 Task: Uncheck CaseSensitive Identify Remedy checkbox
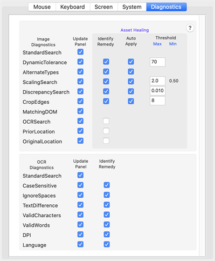click(107, 185)
